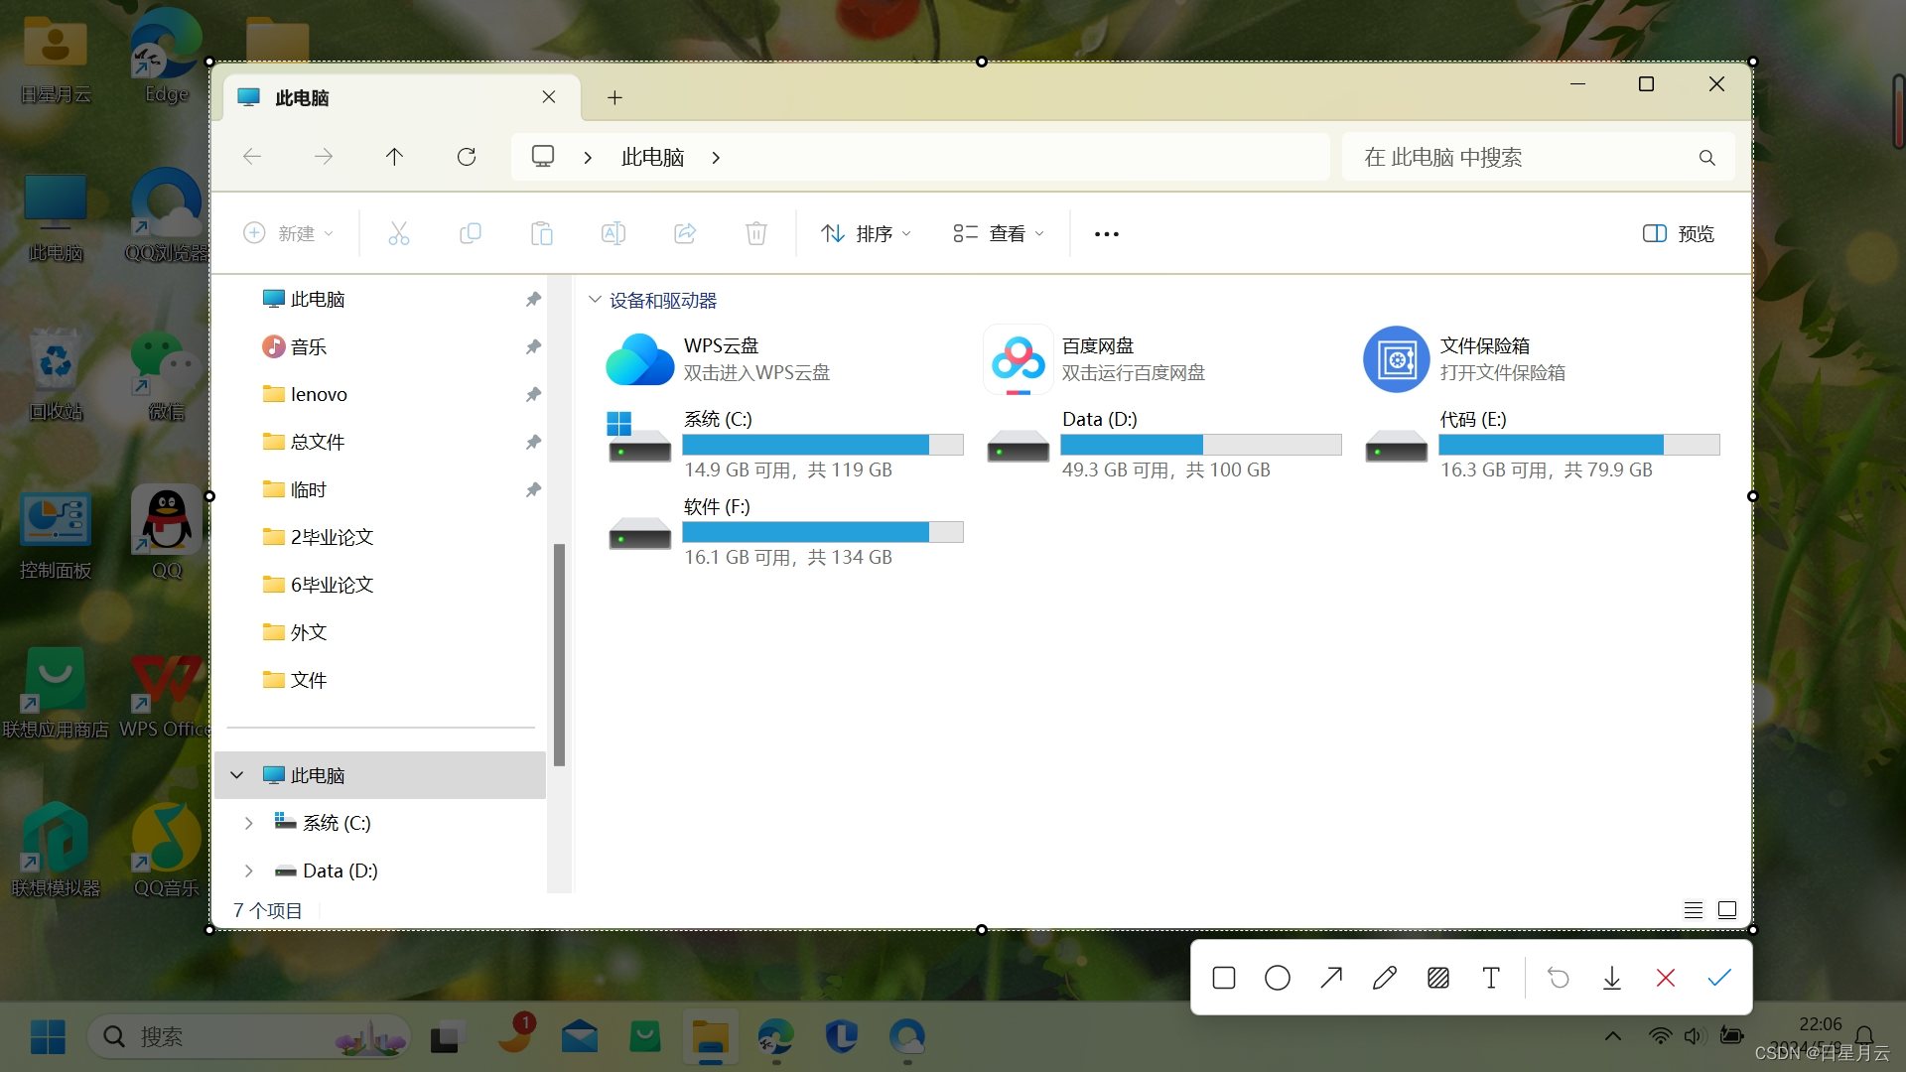Open the View dropdown button

pos(999,233)
